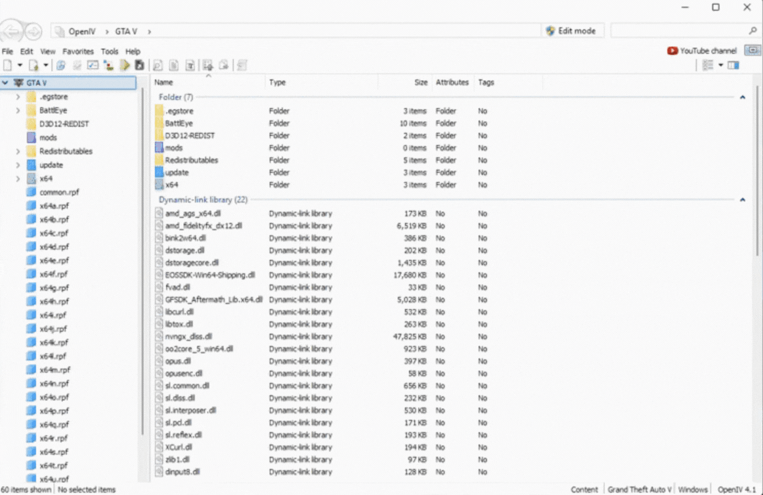The image size is (763, 495).
Task: Open the Edit menu
Action: pyautogui.click(x=26, y=51)
